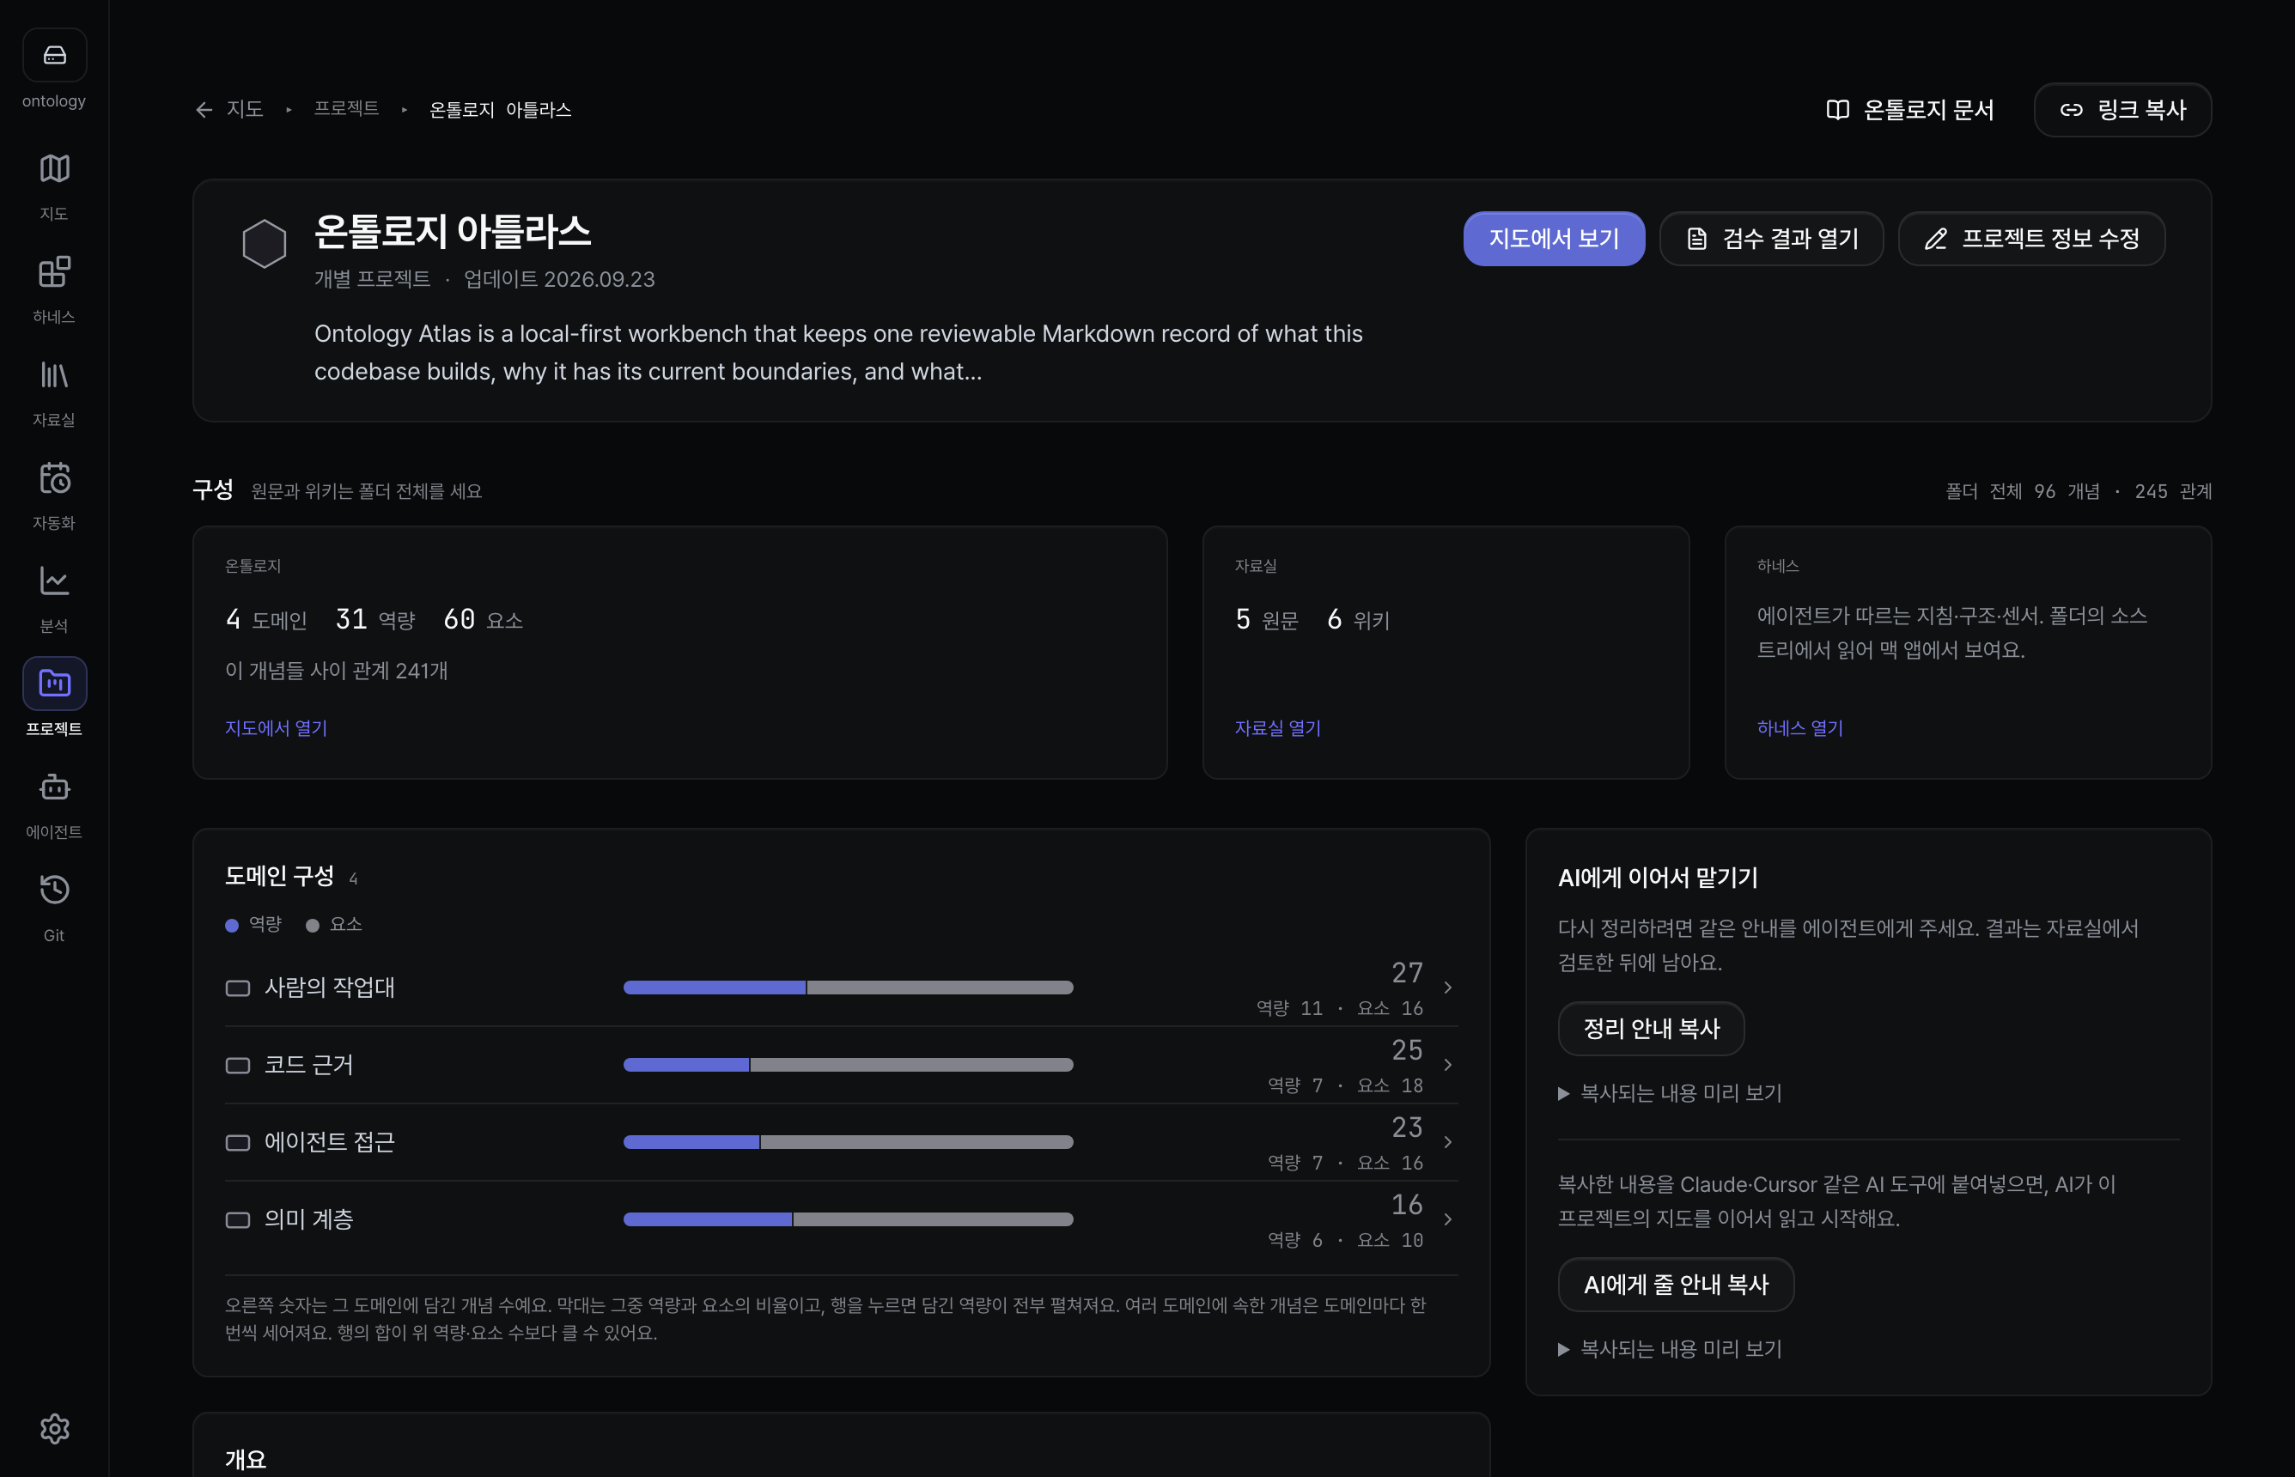Expand the 코드 근거 row chevron

point(1448,1065)
